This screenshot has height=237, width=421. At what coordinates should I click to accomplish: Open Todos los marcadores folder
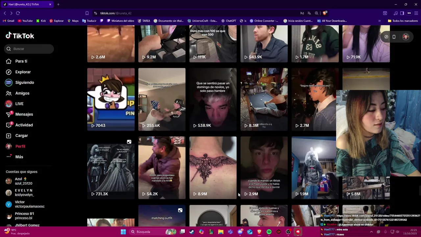tap(403, 21)
